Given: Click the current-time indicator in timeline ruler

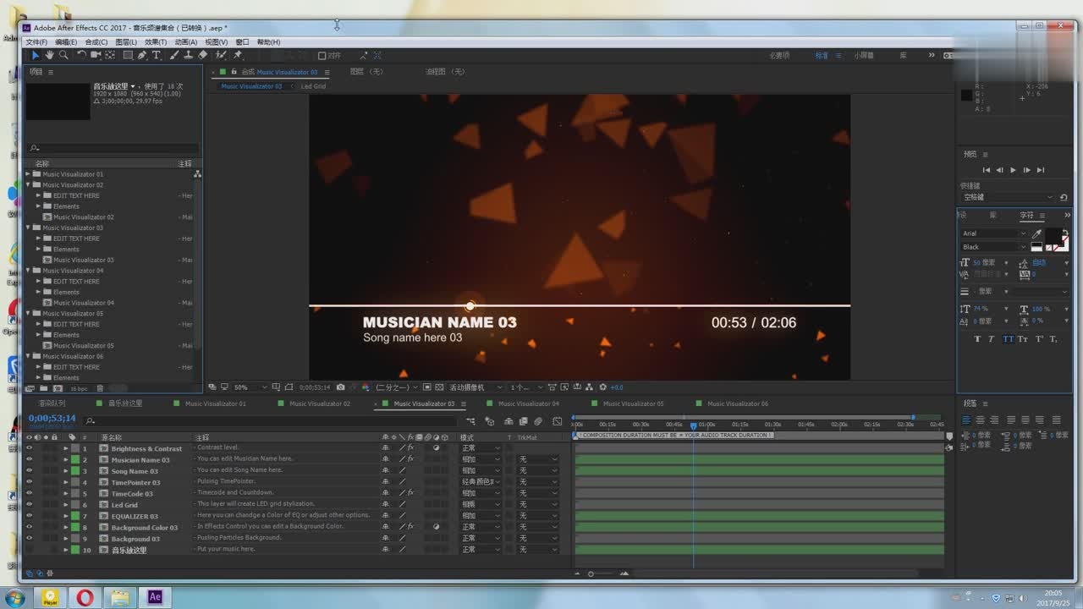Looking at the screenshot, I should click(693, 425).
